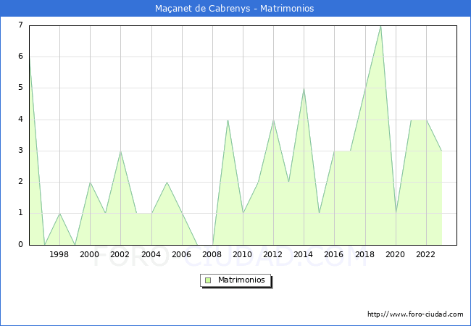Click the Matrimonios legend label
Image resolution: width=471 pixels, height=326 pixels.
pyautogui.click(x=241, y=280)
